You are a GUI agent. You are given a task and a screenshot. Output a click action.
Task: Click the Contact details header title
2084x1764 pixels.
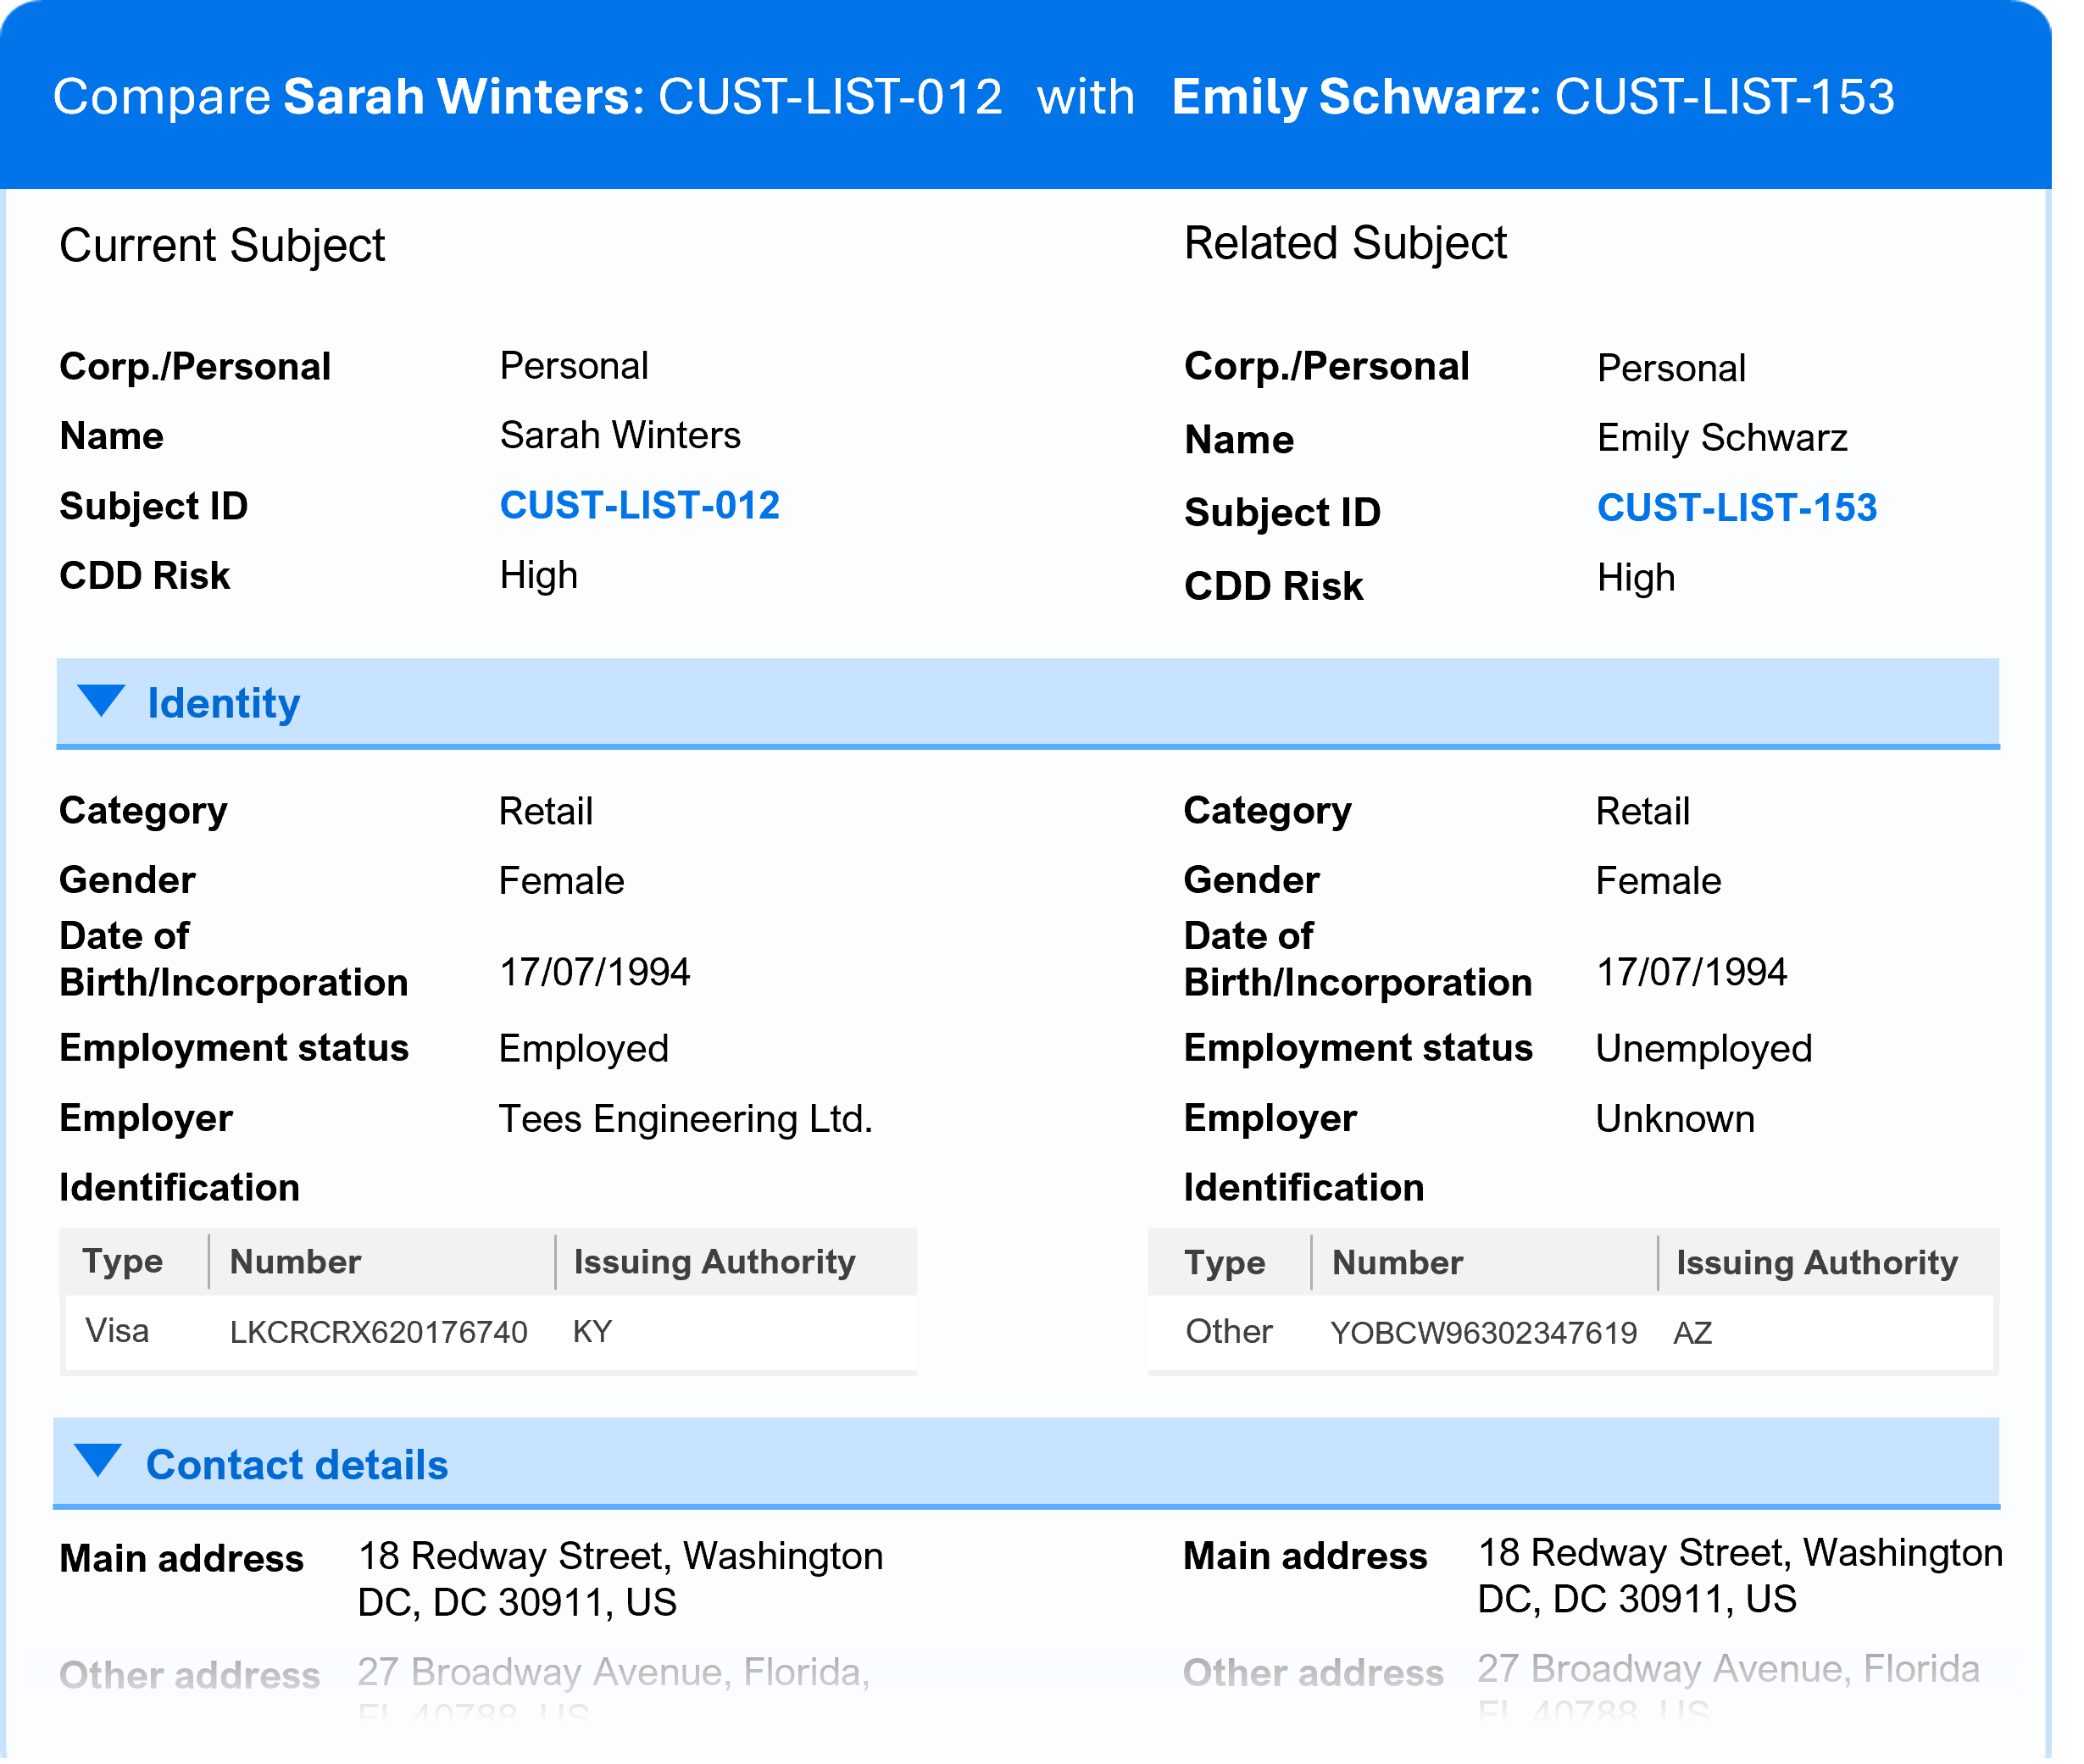(x=297, y=1465)
